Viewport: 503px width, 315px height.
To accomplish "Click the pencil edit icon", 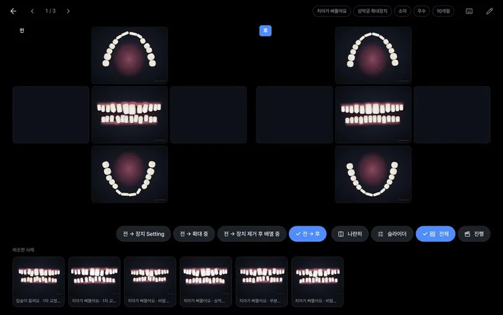I will coord(489,11).
